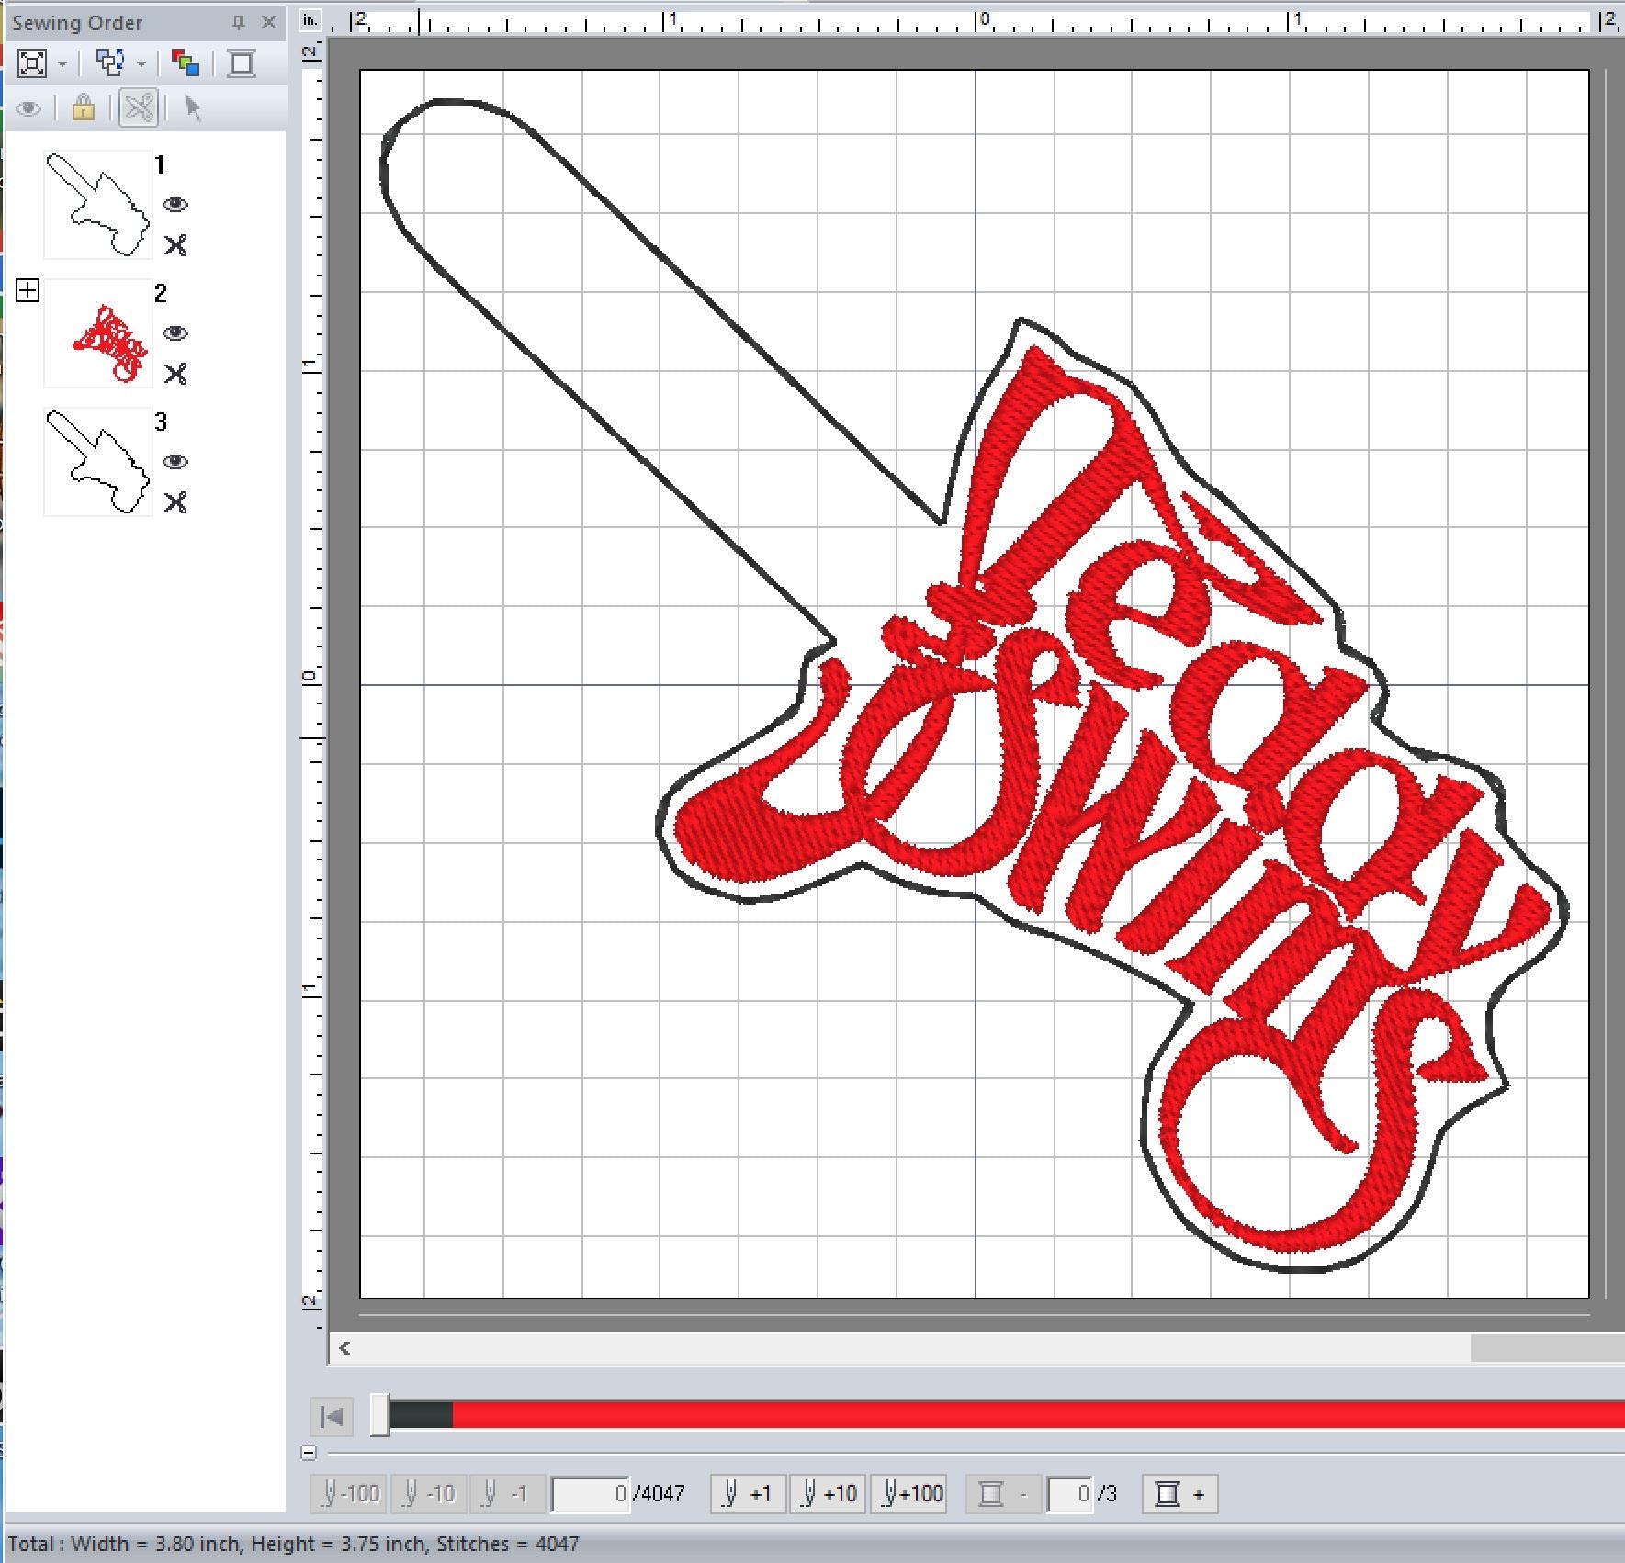Screen dimensions: 1625x1563
Task: Toggle trim scissors on sewing order item 2
Action: pyautogui.click(x=175, y=374)
